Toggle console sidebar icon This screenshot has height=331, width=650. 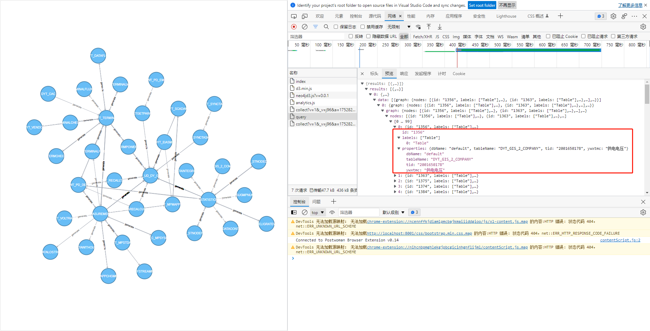pos(294,212)
